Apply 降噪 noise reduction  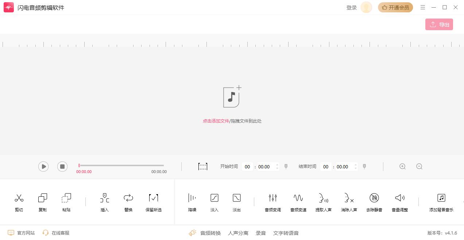click(x=192, y=201)
